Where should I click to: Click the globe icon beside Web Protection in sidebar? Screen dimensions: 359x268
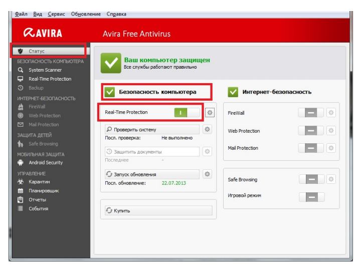(21, 116)
